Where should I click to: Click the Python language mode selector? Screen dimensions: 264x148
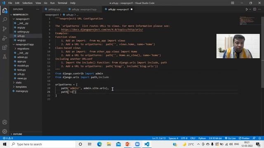[202, 138]
